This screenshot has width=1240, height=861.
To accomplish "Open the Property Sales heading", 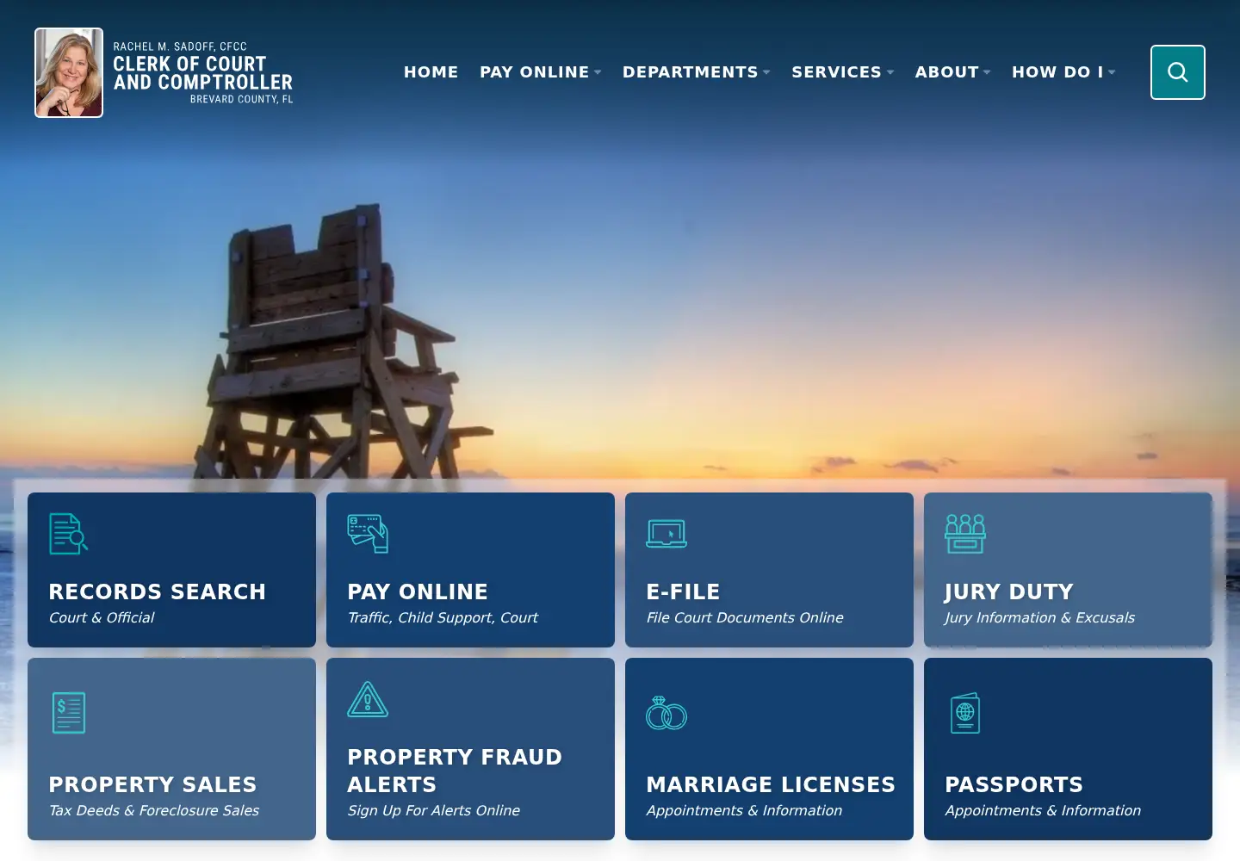I will (152, 784).
